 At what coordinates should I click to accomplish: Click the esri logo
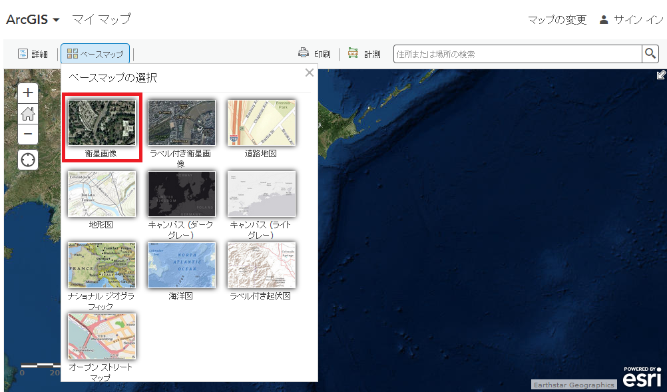642,377
